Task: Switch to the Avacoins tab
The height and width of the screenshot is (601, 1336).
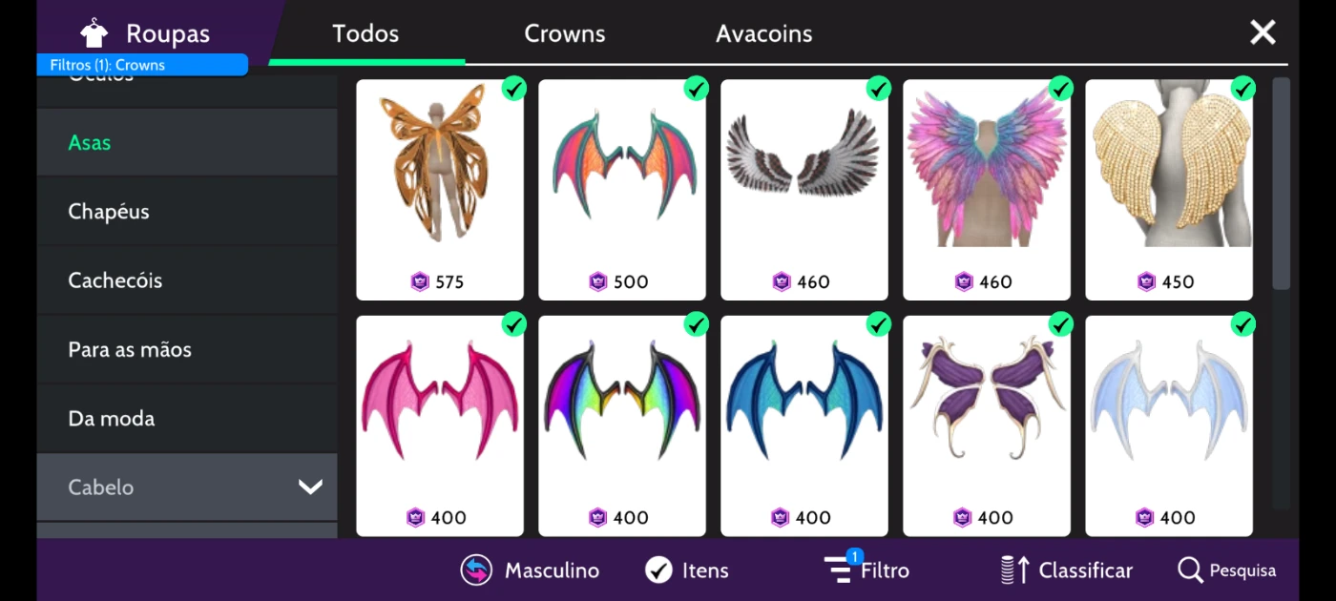Action: pyautogui.click(x=764, y=33)
